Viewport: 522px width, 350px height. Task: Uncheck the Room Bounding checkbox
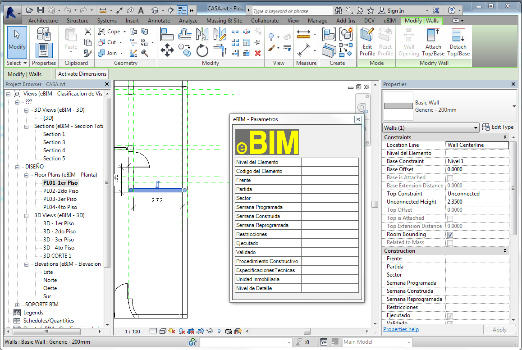coord(449,234)
